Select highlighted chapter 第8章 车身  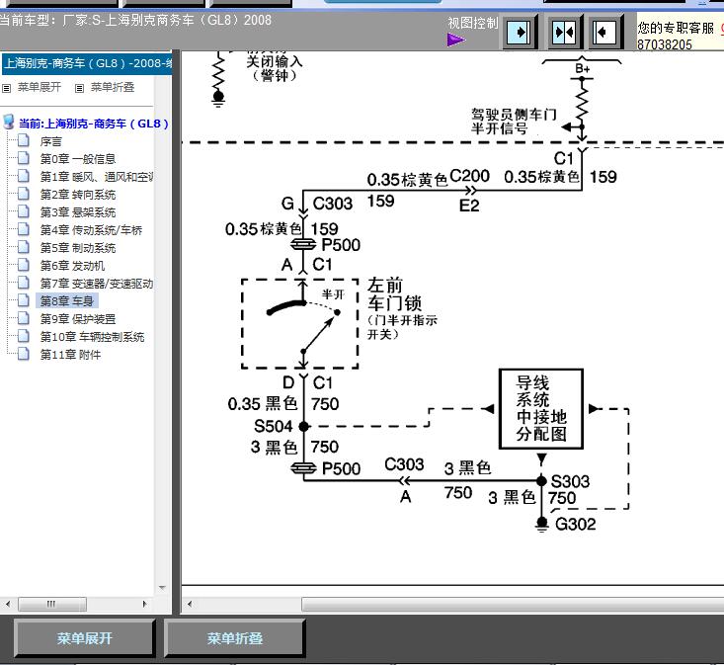(67, 301)
